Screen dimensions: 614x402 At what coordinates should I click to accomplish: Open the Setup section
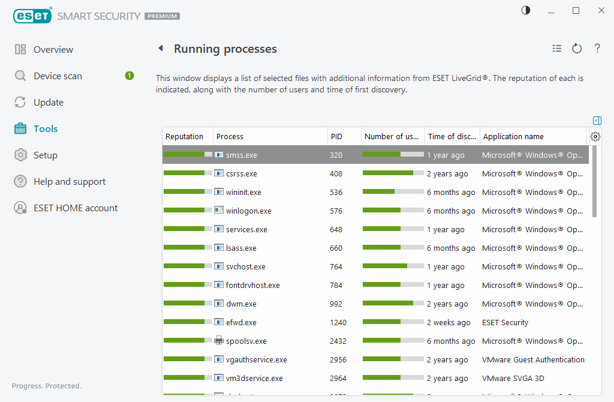(46, 155)
